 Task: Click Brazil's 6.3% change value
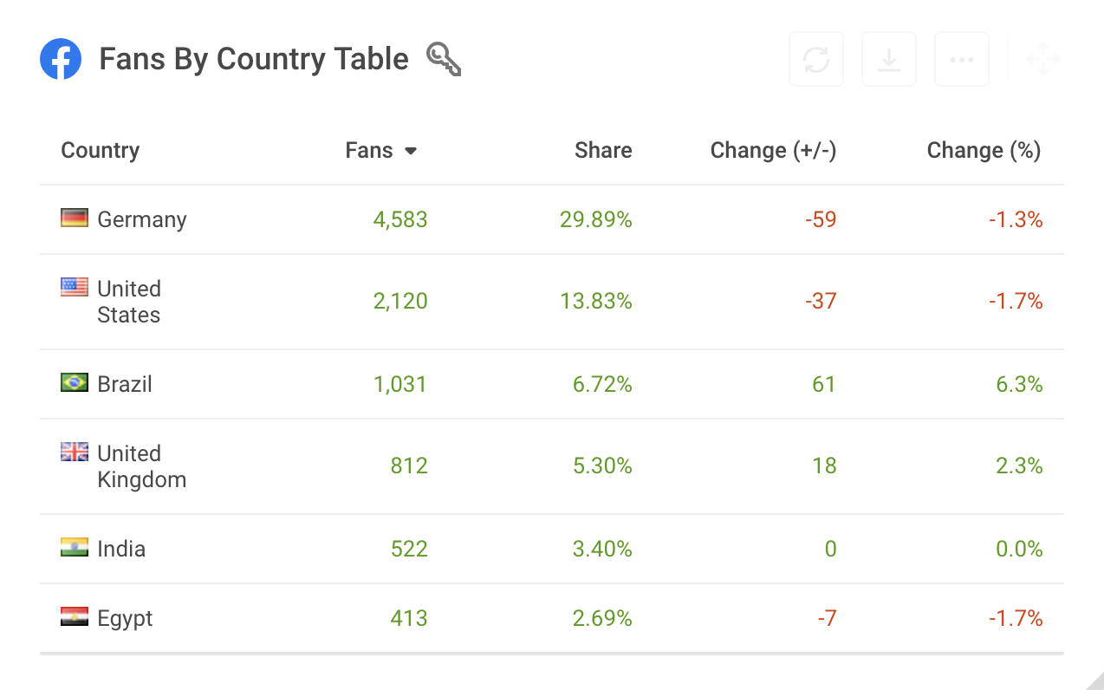[1019, 384]
